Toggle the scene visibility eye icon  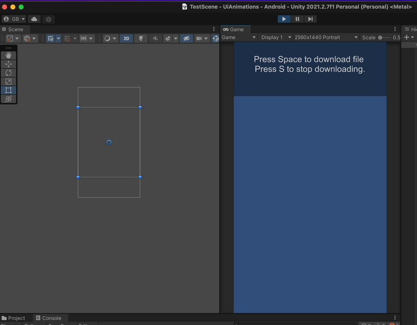186,38
